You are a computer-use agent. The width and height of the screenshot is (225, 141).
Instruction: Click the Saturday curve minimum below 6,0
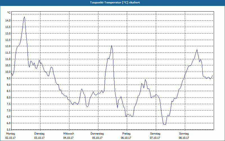(165, 124)
